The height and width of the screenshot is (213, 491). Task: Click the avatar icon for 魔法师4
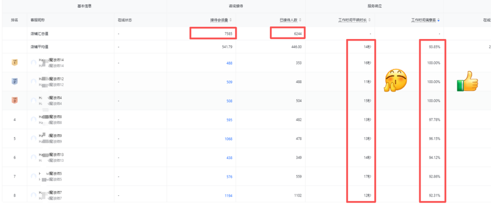point(34,101)
